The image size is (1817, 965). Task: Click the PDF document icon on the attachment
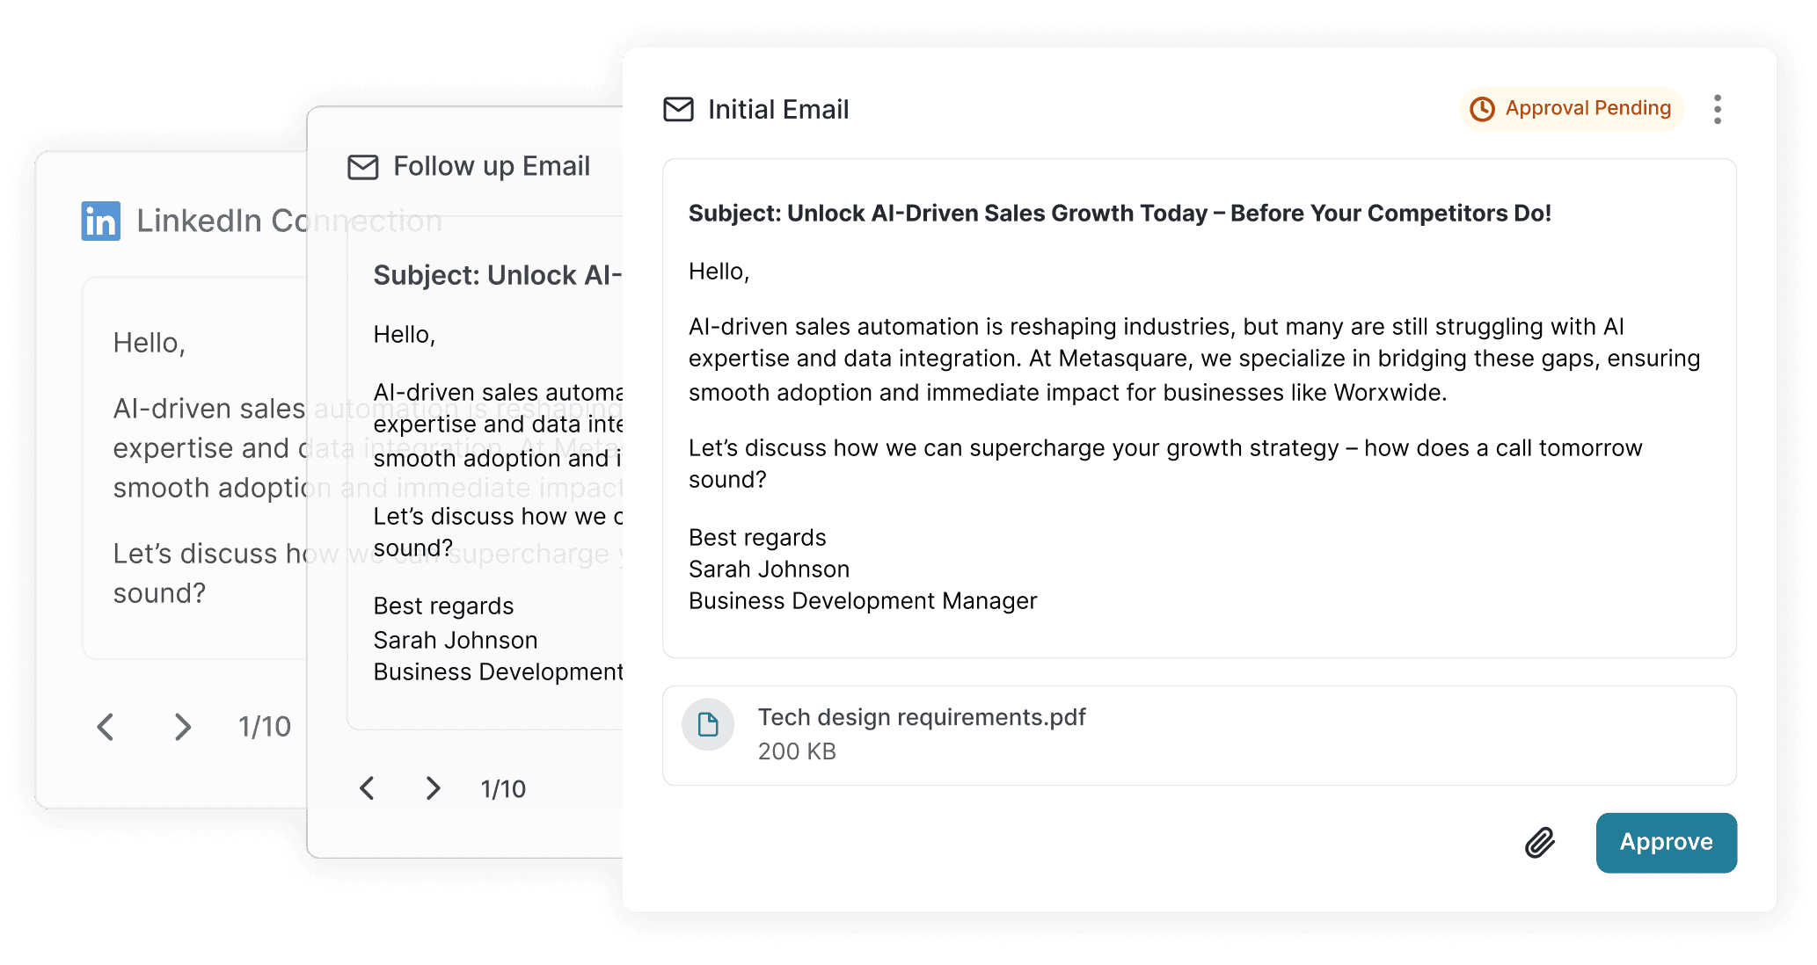pyautogui.click(x=708, y=724)
